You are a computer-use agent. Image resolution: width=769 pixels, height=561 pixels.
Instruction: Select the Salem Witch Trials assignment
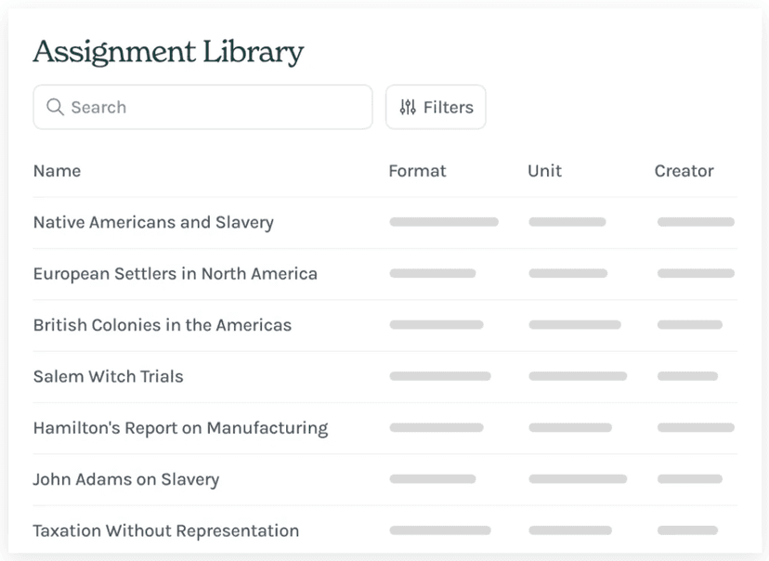click(x=108, y=377)
